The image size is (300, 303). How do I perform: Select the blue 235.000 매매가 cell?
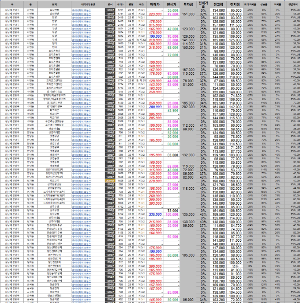pos(155,214)
